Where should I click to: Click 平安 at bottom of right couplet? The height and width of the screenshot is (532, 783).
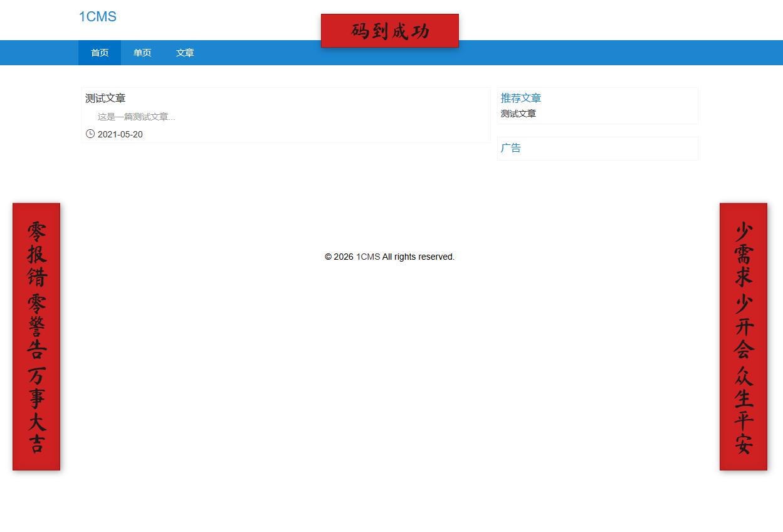coord(744,433)
